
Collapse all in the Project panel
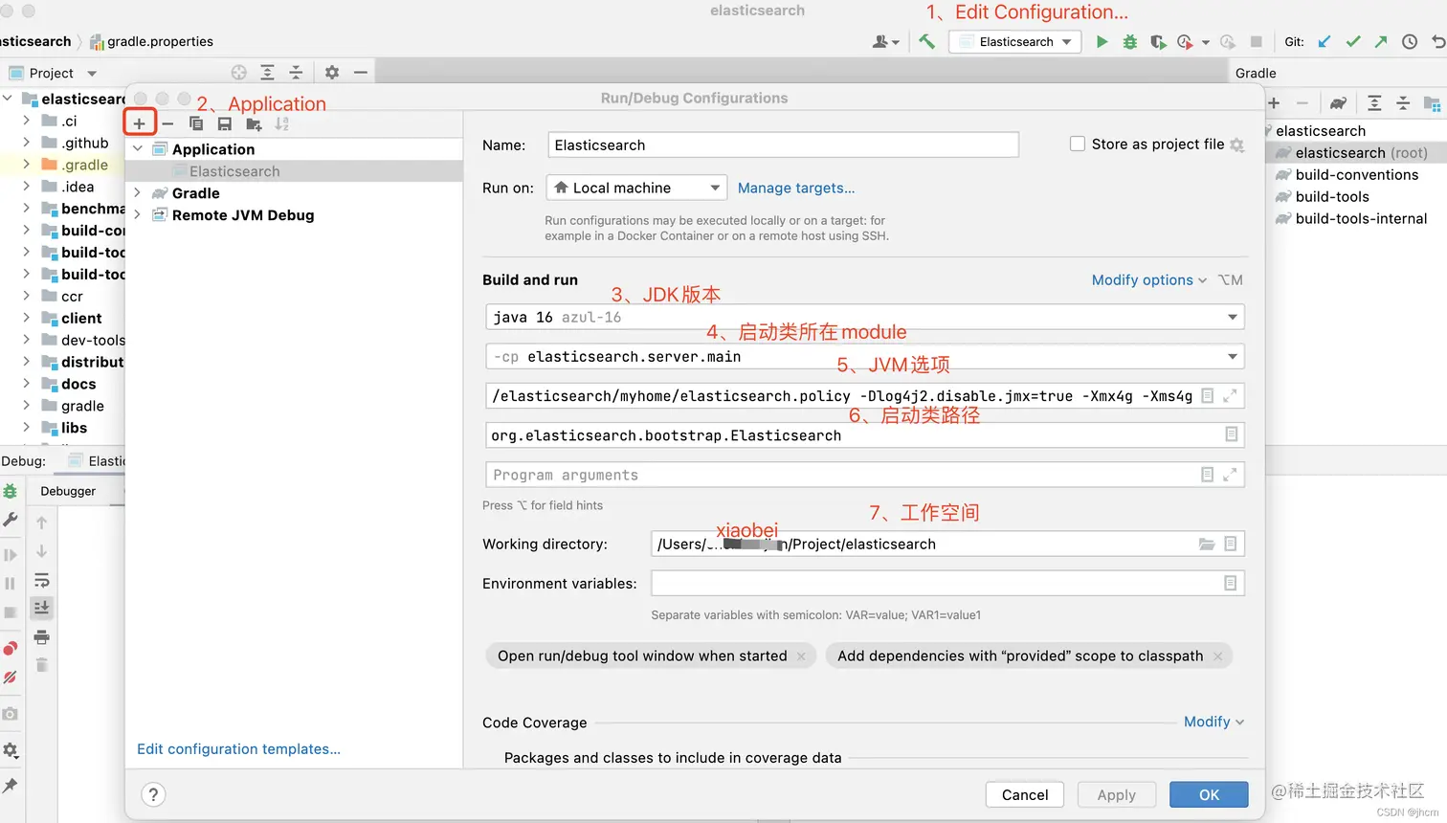tap(296, 73)
